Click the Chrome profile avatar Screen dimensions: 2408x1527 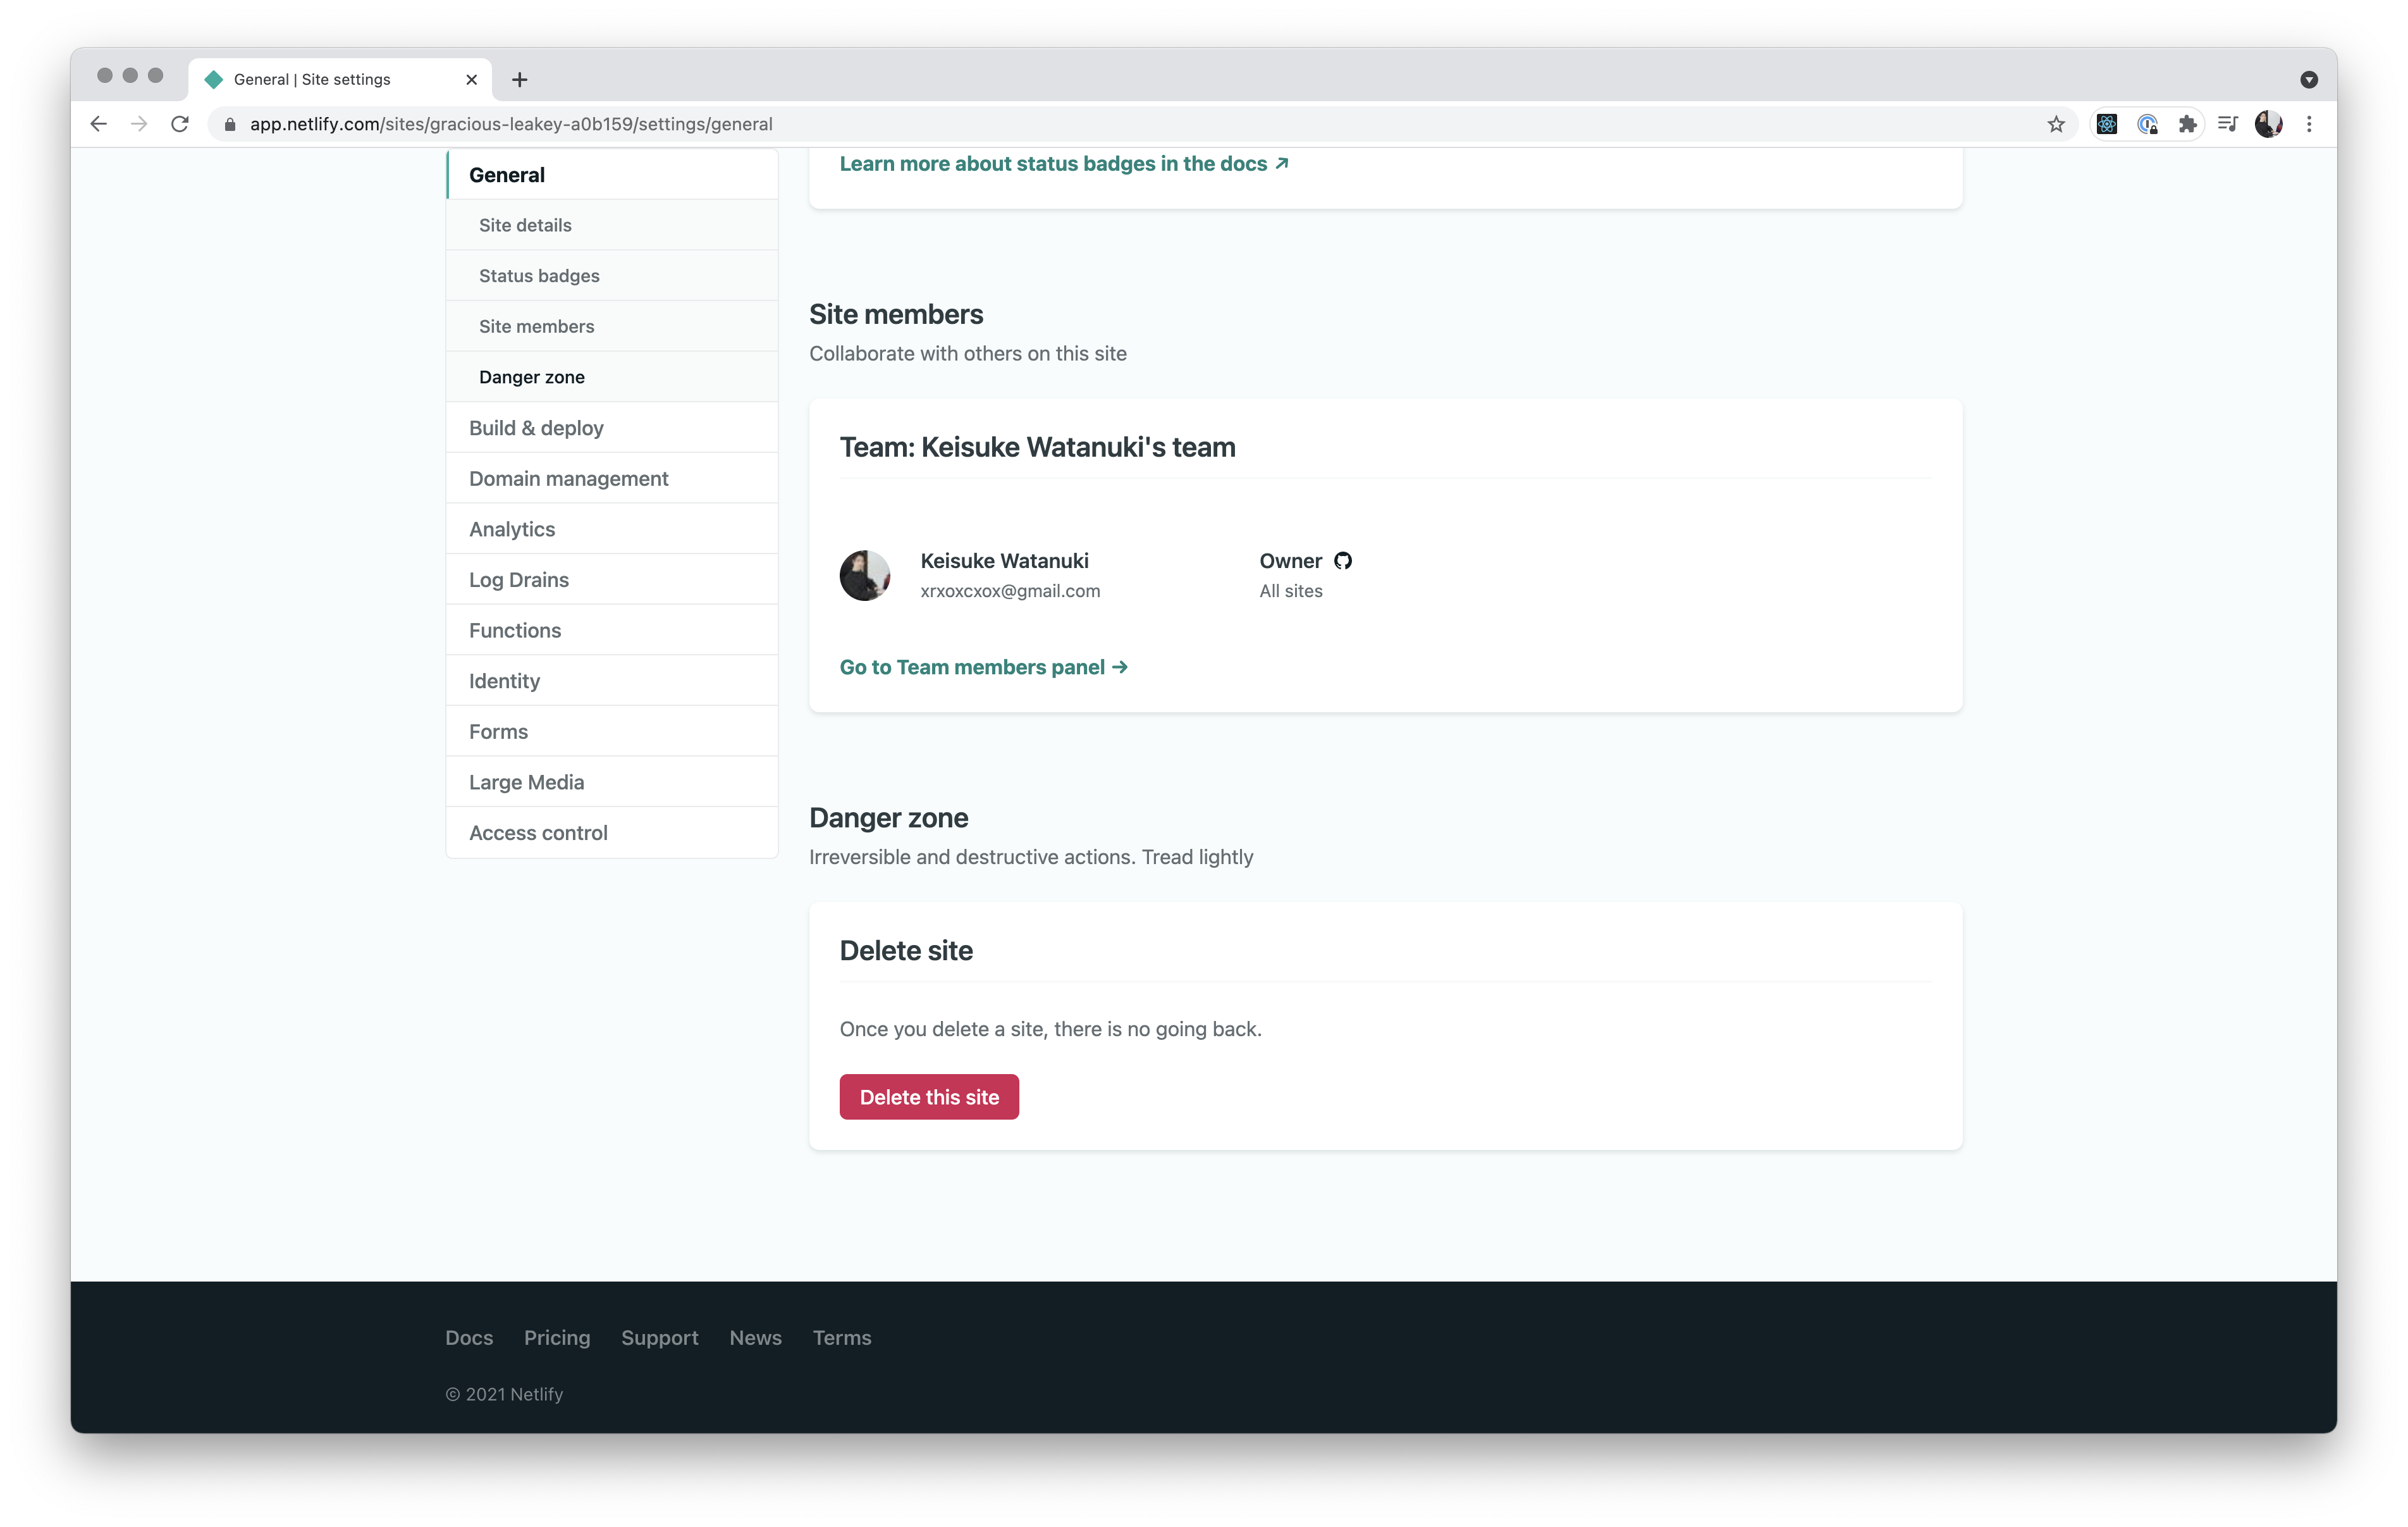(x=2268, y=124)
